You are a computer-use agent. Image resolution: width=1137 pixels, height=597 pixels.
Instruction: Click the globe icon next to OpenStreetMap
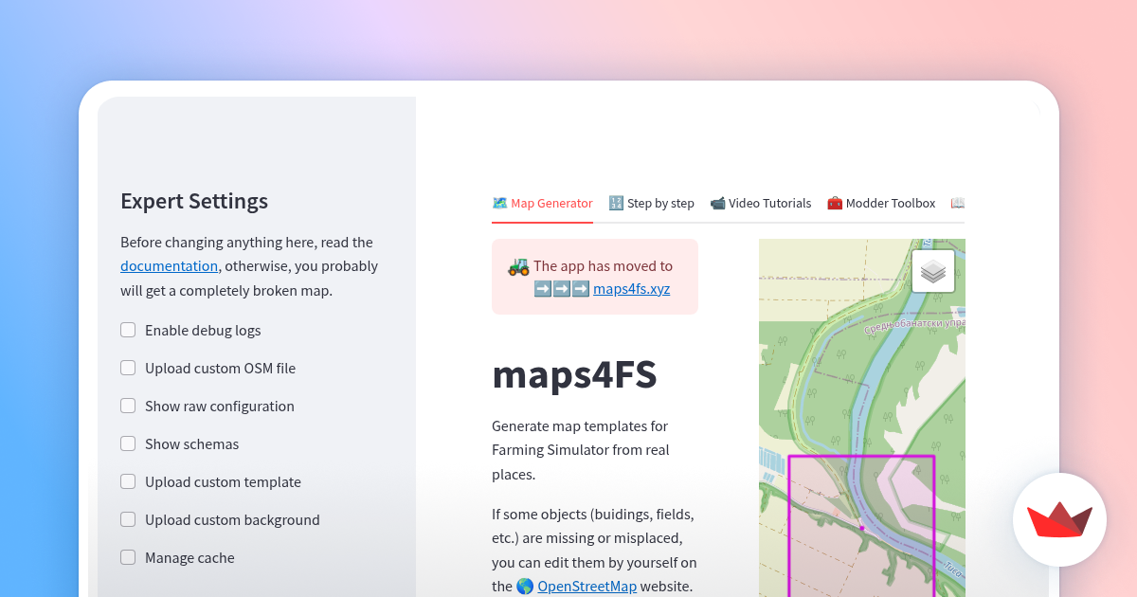524,586
